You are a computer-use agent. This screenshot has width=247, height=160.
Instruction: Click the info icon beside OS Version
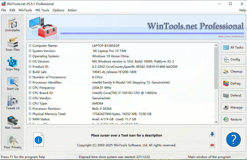point(30,61)
